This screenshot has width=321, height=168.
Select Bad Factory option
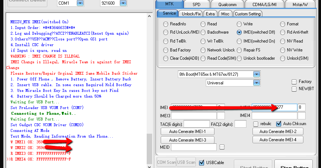[166, 50]
